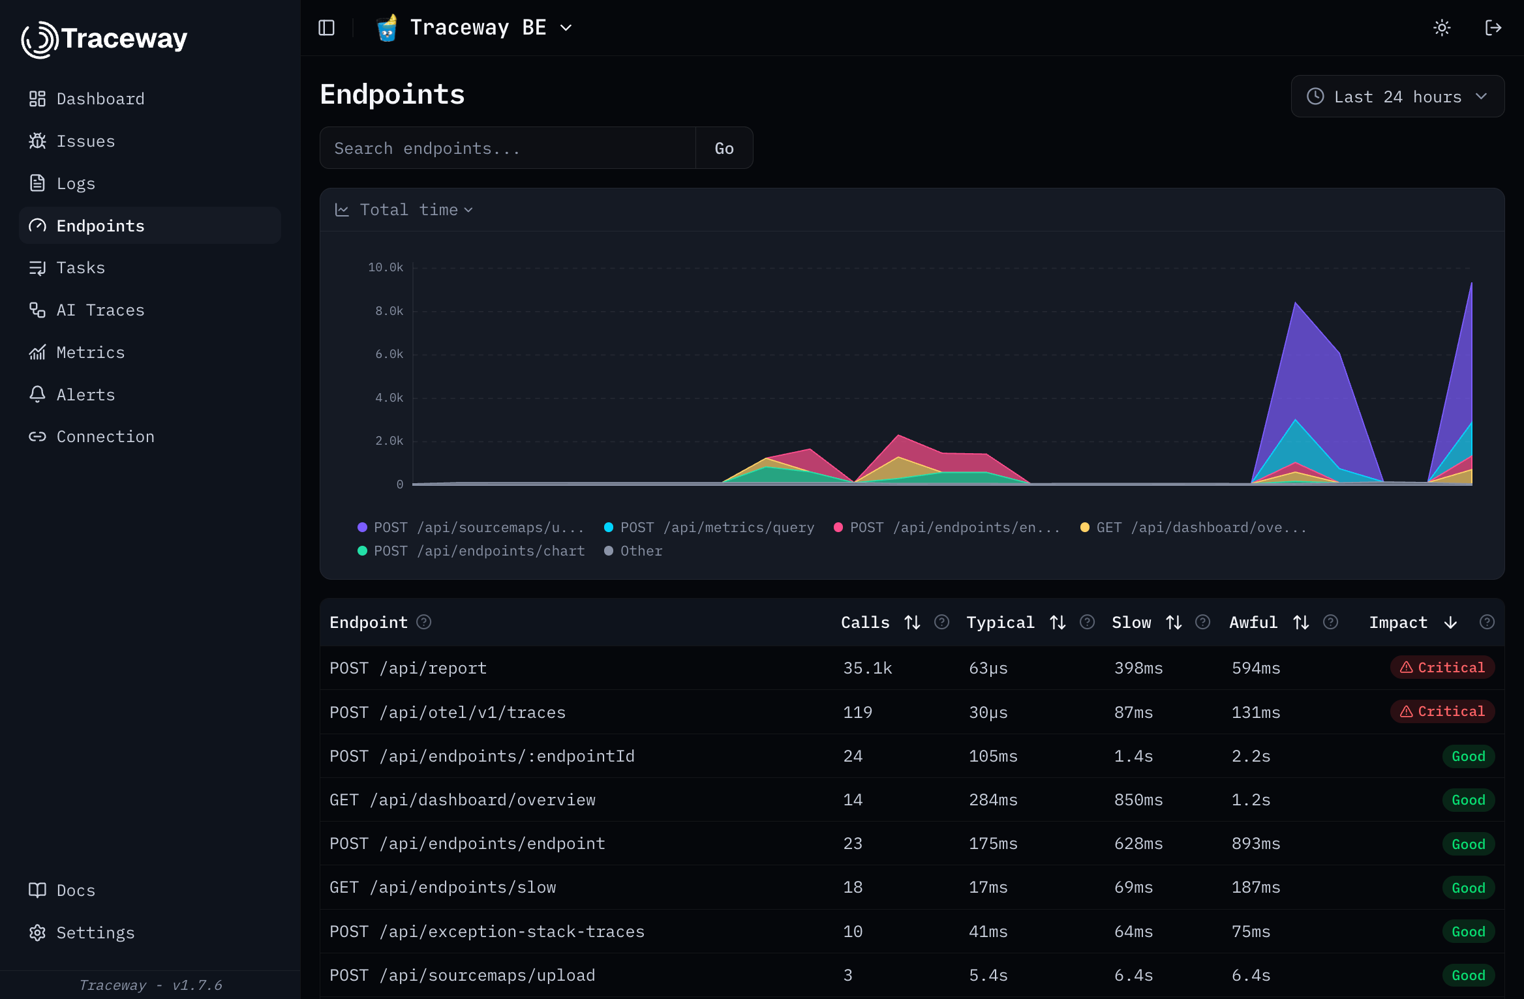The height and width of the screenshot is (999, 1524).
Task: Toggle POST /api/metrics/query legend series
Action: [x=709, y=528]
